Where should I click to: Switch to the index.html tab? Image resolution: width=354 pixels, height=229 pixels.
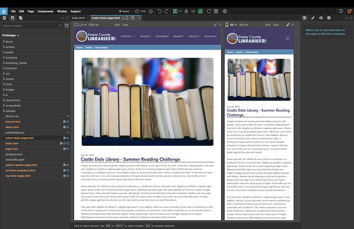(78, 18)
